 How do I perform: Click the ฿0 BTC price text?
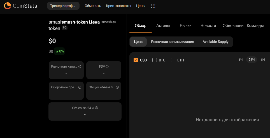pyautogui.click(x=51, y=51)
